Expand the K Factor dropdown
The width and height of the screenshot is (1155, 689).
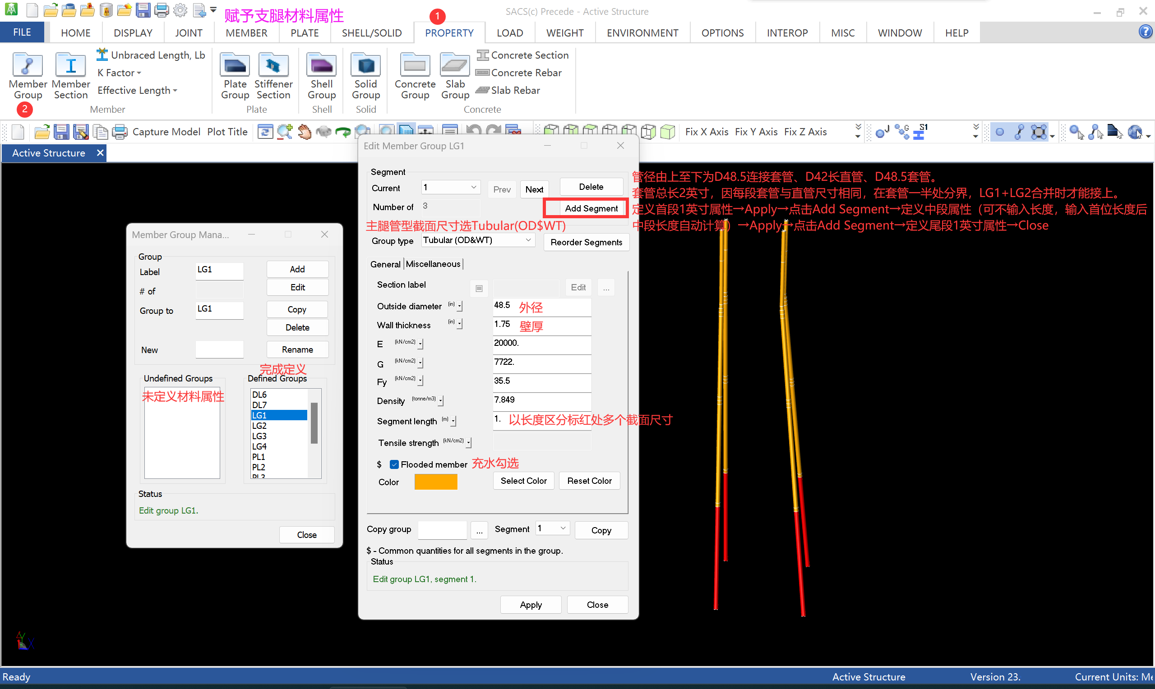(120, 73)
